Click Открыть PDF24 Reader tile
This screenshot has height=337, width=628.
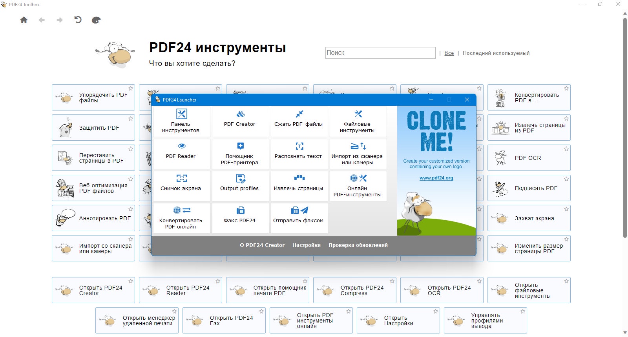[181, 290]
